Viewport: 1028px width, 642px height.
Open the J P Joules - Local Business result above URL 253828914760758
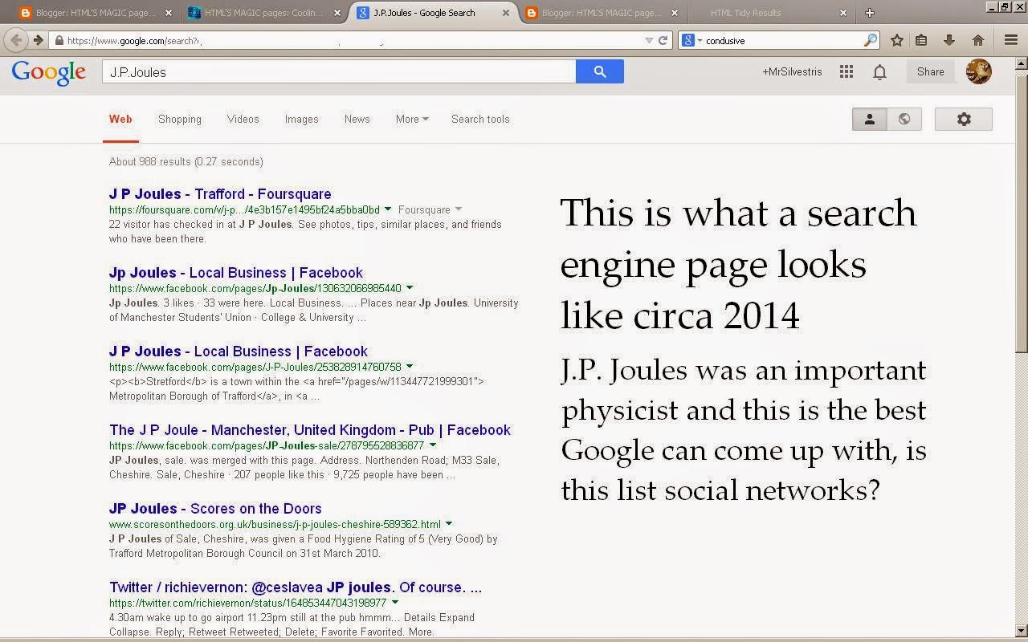(239, 351)
